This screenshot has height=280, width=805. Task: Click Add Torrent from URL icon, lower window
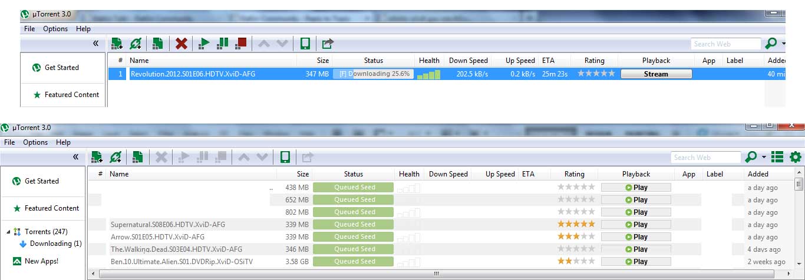pos(116,157)
